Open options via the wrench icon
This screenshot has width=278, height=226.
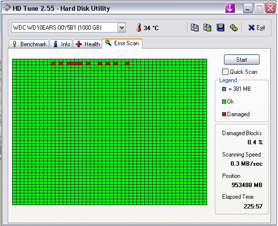click(x=233, y=28)
